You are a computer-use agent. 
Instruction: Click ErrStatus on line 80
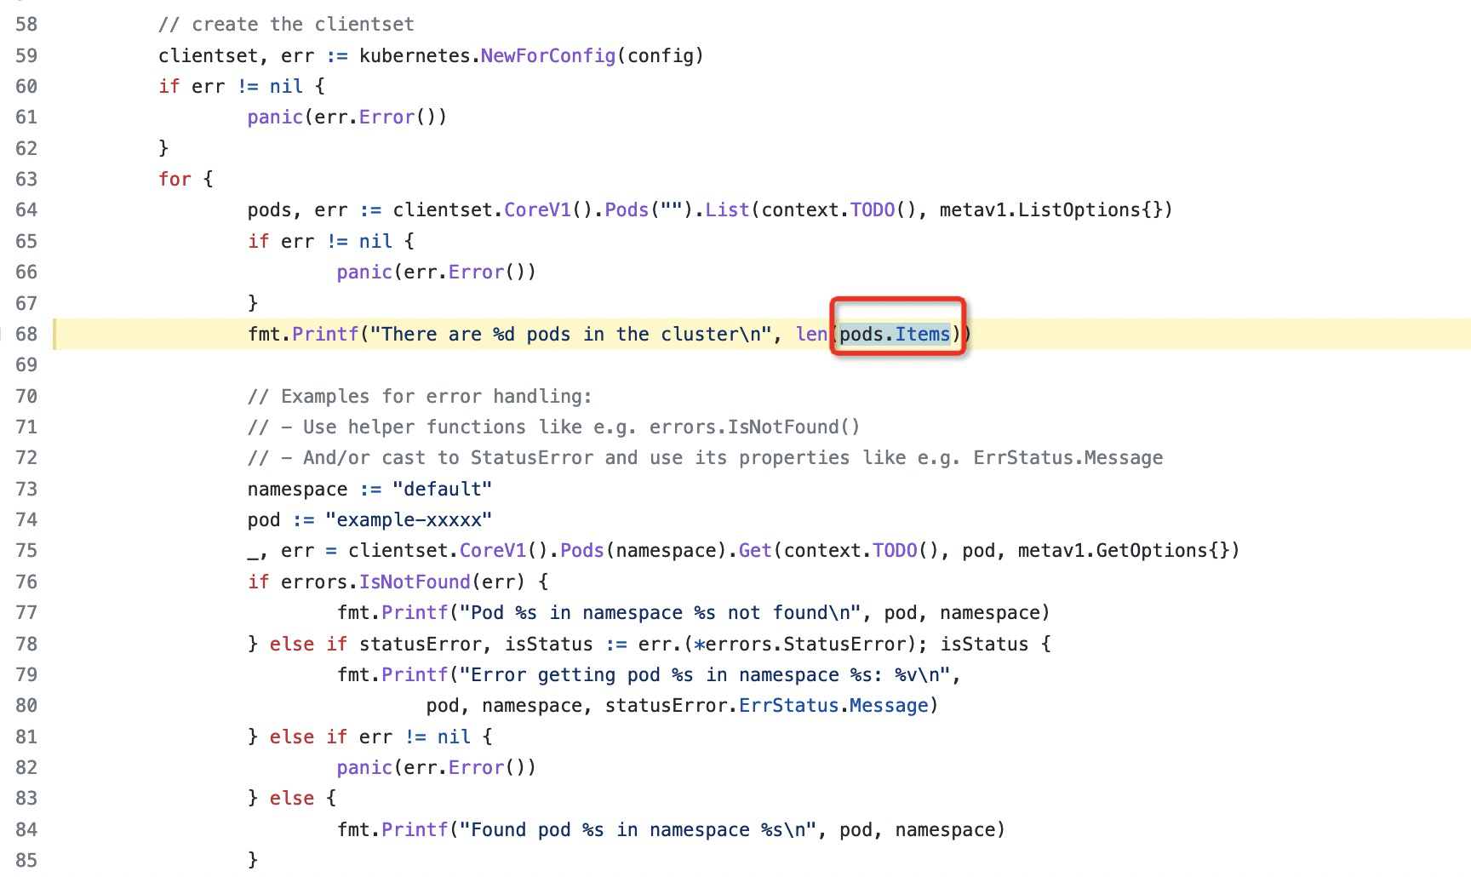[789, 705]
